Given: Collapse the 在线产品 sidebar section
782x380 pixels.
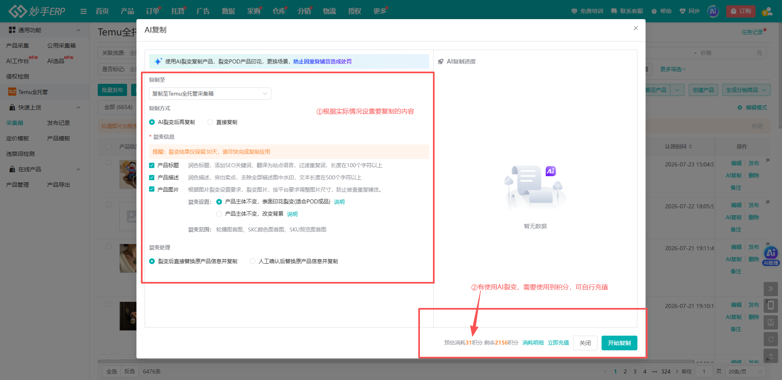Looking at the screenshot, I should [79, 169].
